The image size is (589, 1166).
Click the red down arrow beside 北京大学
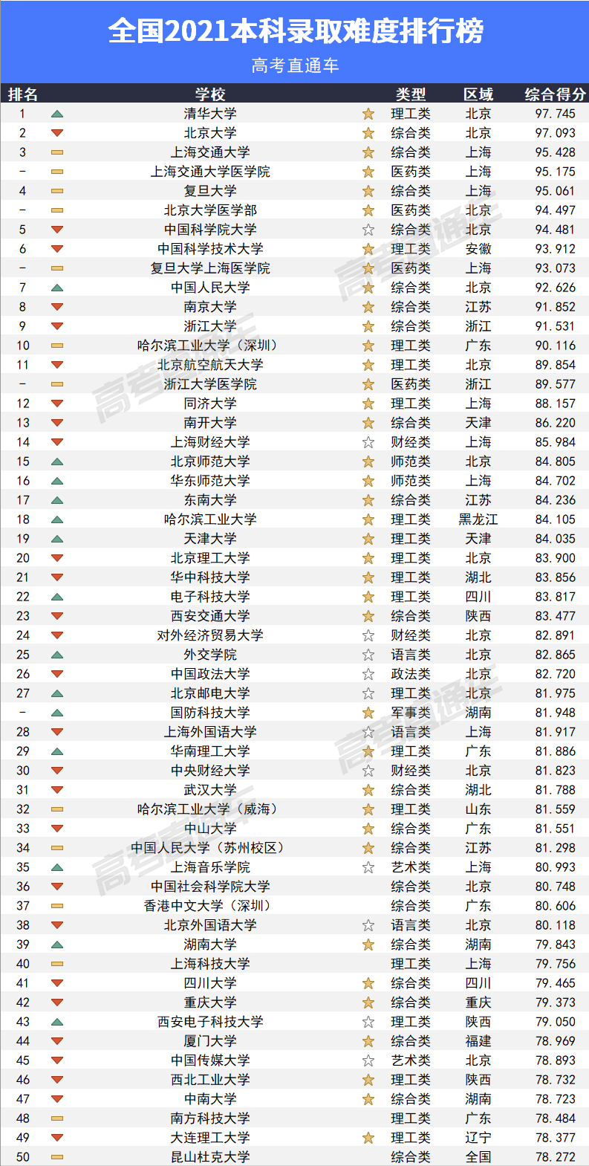point(57,133)
